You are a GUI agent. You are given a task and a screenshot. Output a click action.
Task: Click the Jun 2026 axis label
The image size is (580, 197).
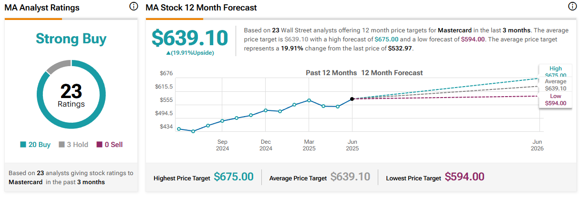537,145
